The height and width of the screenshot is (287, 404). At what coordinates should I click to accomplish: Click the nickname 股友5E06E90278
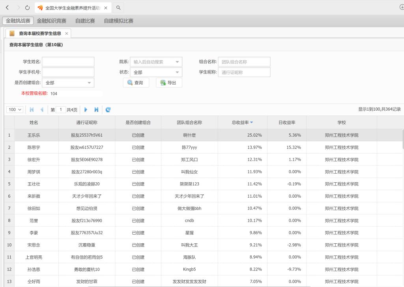[87, 159]
